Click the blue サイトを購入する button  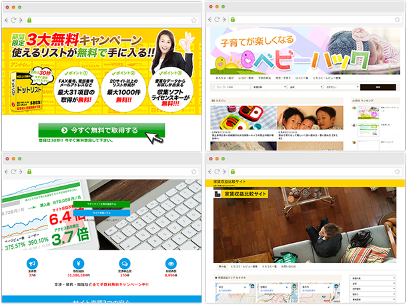click(x=101, y=213)
